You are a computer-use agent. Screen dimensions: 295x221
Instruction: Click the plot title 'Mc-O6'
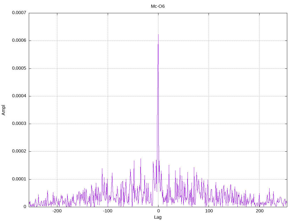pyautogui.click(x=158, y=6)
